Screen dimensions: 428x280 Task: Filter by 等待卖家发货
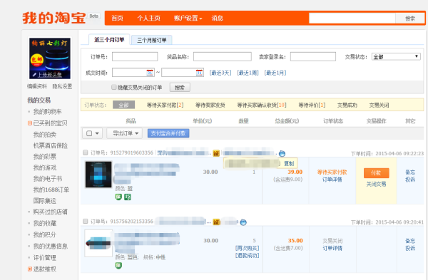[210, 105]
